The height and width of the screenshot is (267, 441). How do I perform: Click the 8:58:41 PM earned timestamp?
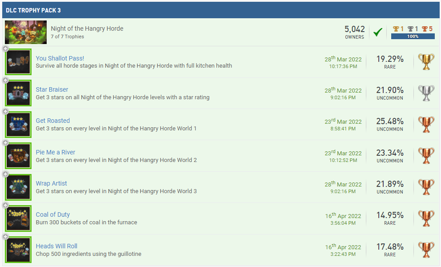[x=343, y=129]
